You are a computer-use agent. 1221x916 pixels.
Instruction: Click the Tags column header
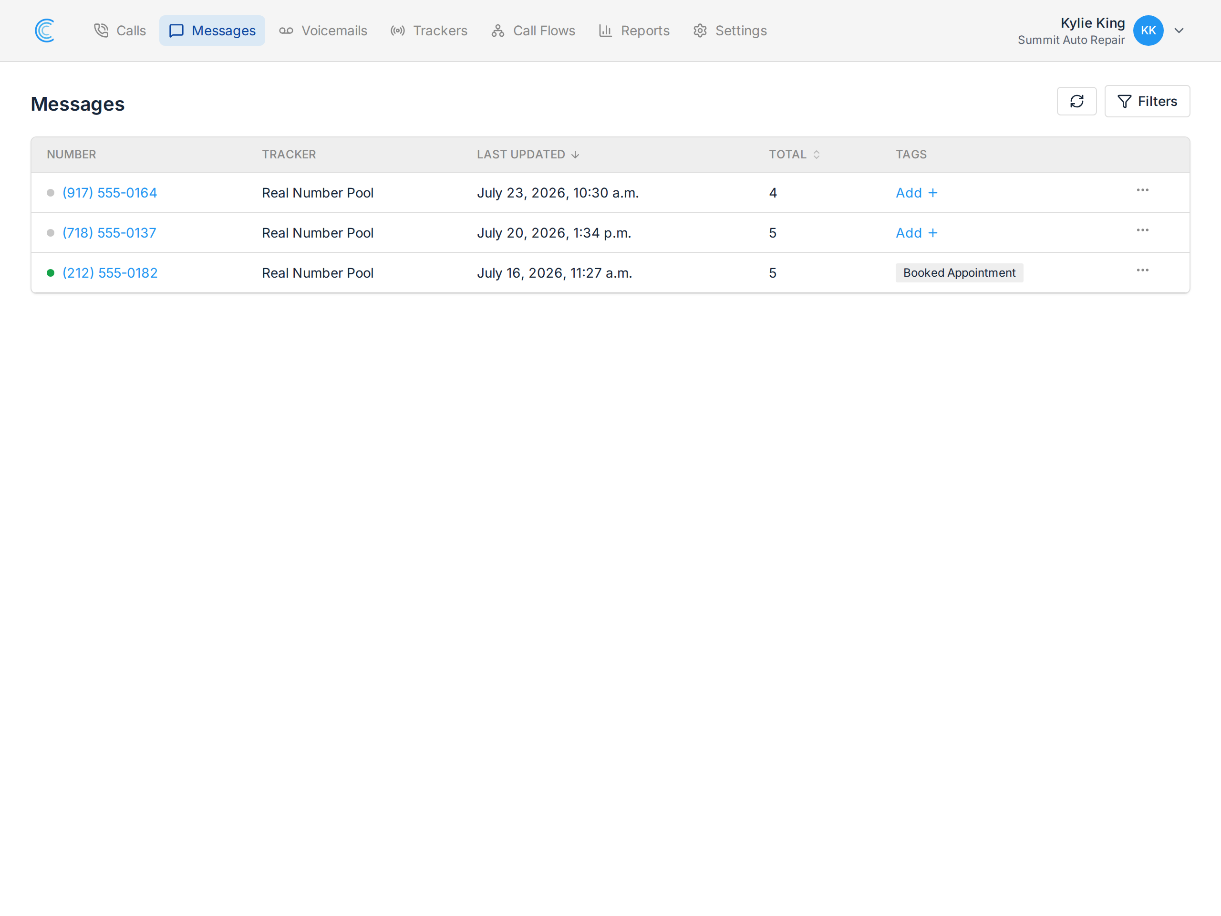click(911, 155)
